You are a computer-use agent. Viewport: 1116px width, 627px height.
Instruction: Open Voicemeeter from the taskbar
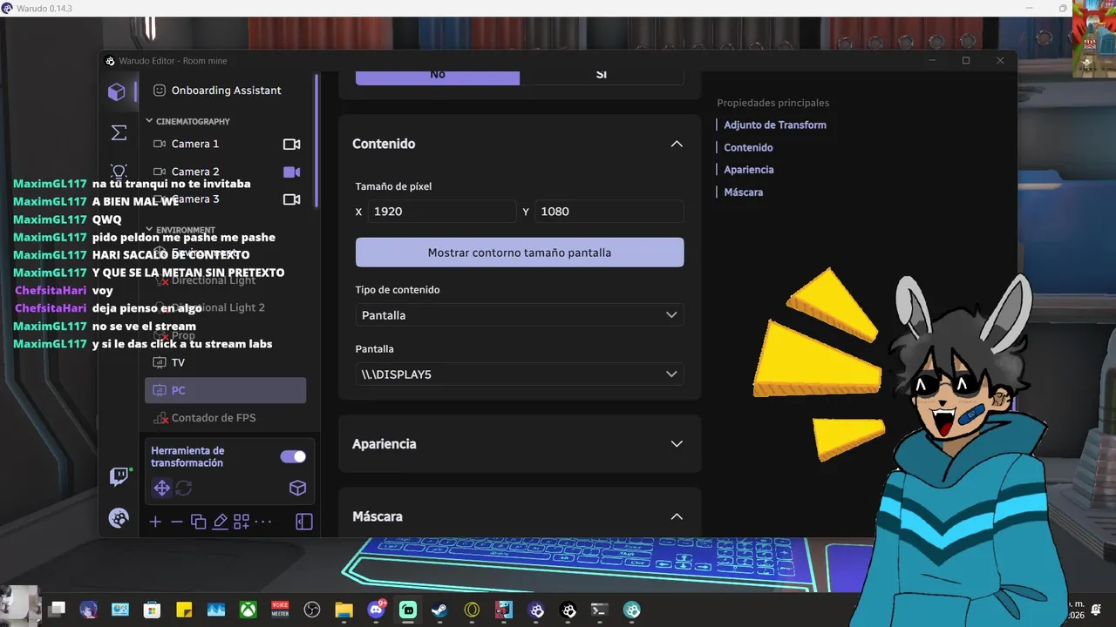tap(280, 610)
